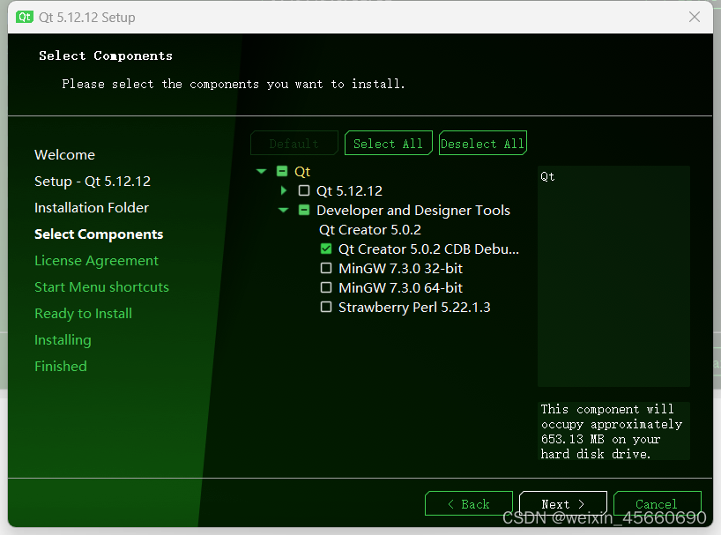Click Welcome in the step sidebar
Viewport: 721px width, 535px height.
click(x=64, y=154)
